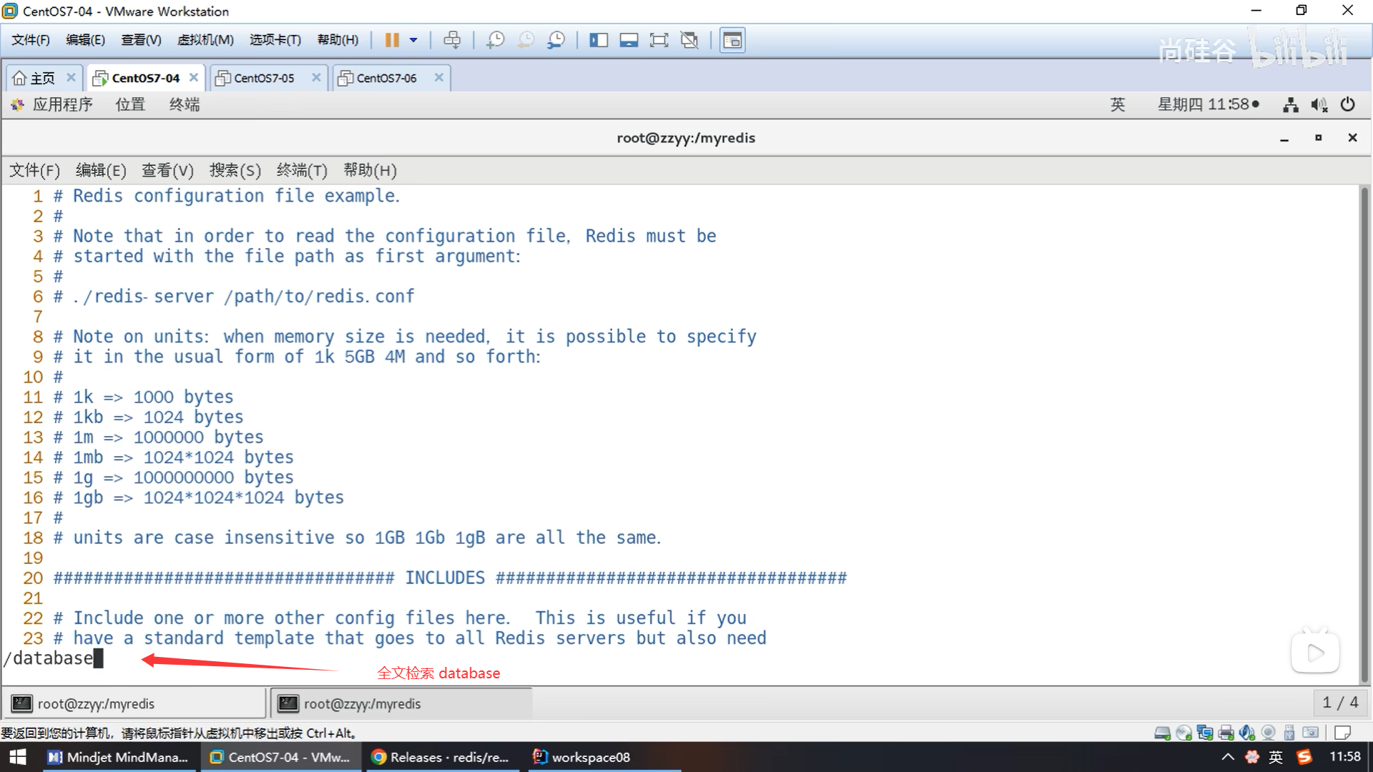Toggle Unity mode icon
This screenshot has height=772, width=1373.
pyautogui.click(x=689, y=40)
